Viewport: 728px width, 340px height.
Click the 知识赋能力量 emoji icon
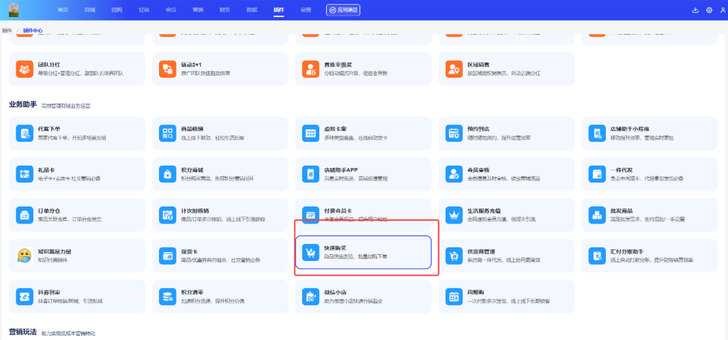pos(25,256)
